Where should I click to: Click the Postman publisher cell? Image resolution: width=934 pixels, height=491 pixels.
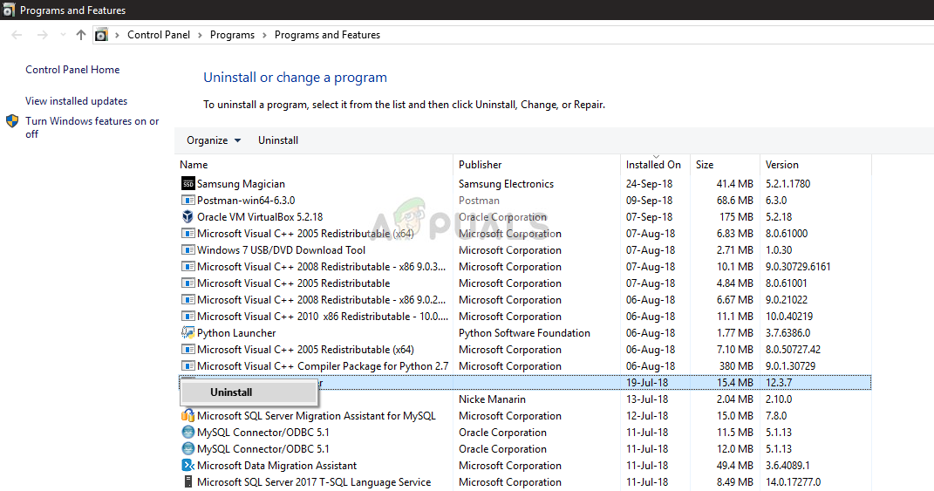click(x=479, y=201)
